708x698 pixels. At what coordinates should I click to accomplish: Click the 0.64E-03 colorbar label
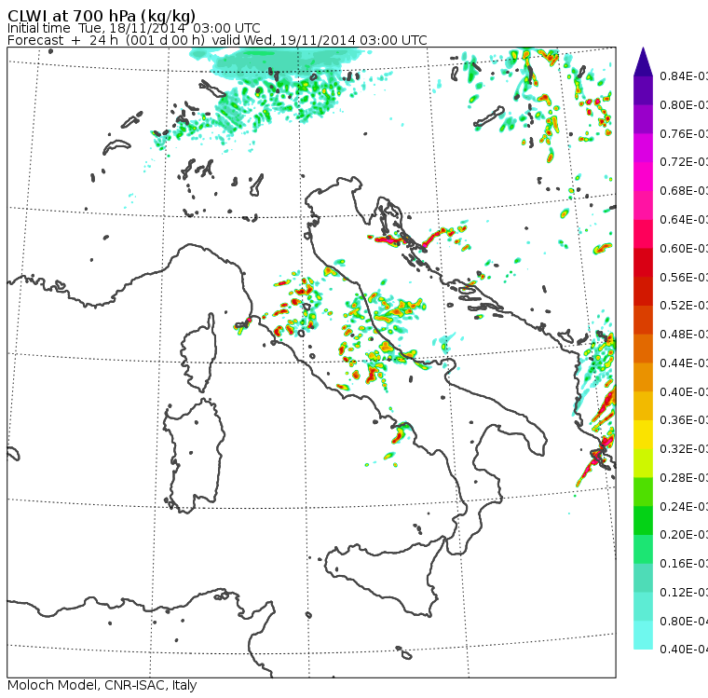684,220
